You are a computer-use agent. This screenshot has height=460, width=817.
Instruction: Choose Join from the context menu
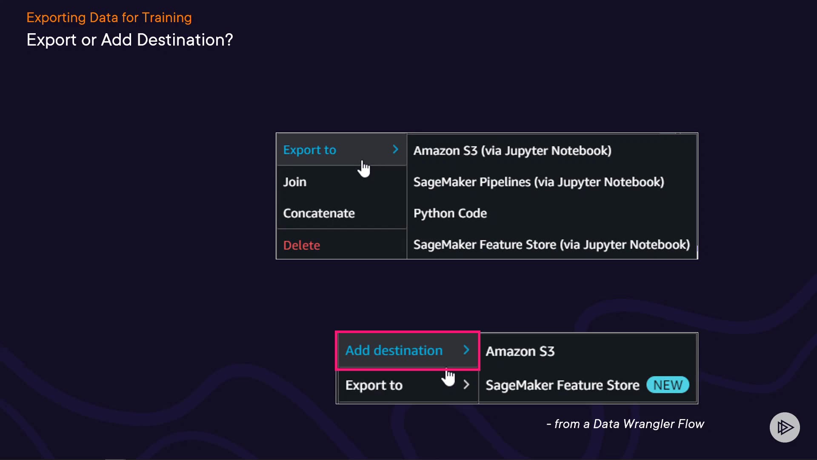(x=295, y=182)
